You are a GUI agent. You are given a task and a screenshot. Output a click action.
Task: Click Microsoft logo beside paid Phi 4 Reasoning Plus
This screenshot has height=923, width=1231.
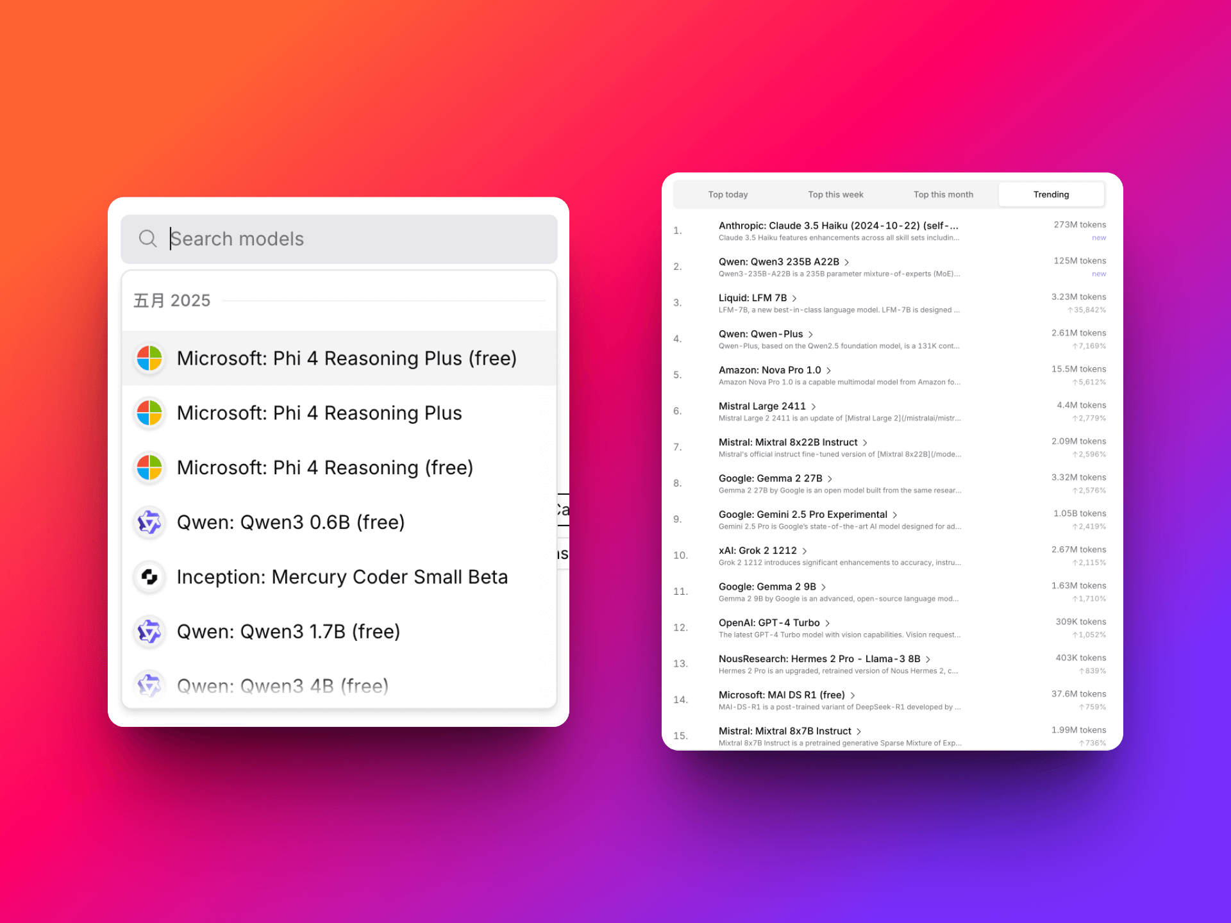click(x=149, y=413)
